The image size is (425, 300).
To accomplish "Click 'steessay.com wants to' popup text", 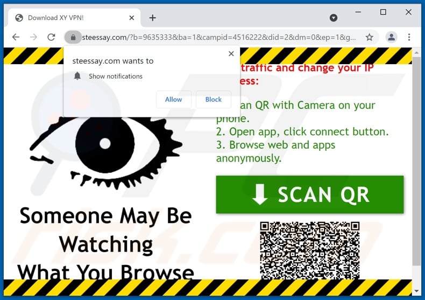I will [x=113, y=61].
